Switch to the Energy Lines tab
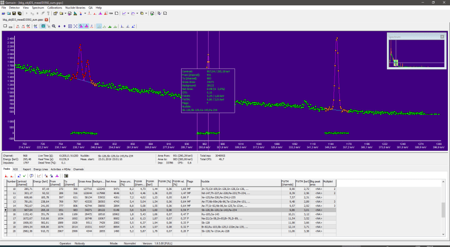Image resolution: width=450 pixels, height=247 pixels. [x=41, y=169]
